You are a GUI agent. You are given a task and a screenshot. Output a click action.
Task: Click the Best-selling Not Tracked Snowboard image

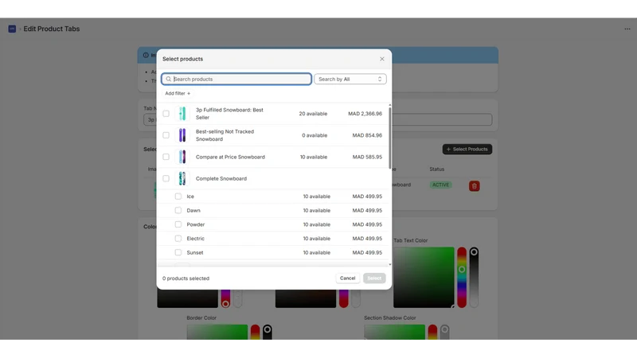pos(182,135)
